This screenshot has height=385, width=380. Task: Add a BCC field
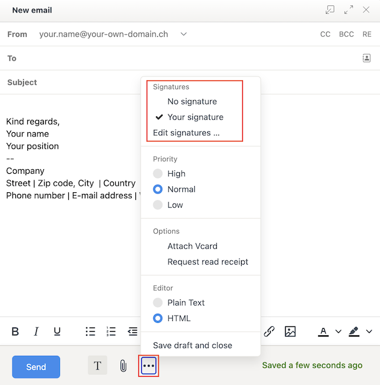(346, 34)
